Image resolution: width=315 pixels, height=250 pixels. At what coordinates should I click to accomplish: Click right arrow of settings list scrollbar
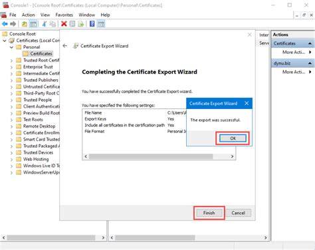(x=232, y=156)
